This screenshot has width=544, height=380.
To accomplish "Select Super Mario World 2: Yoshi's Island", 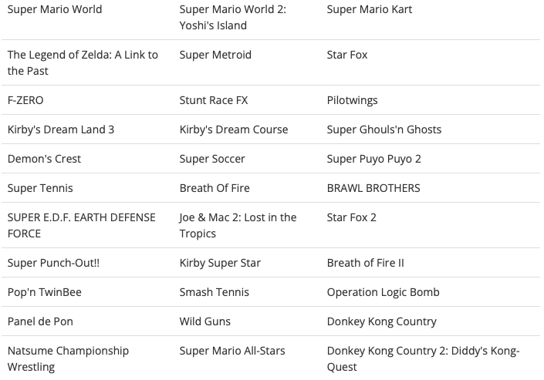I will 233,17.
